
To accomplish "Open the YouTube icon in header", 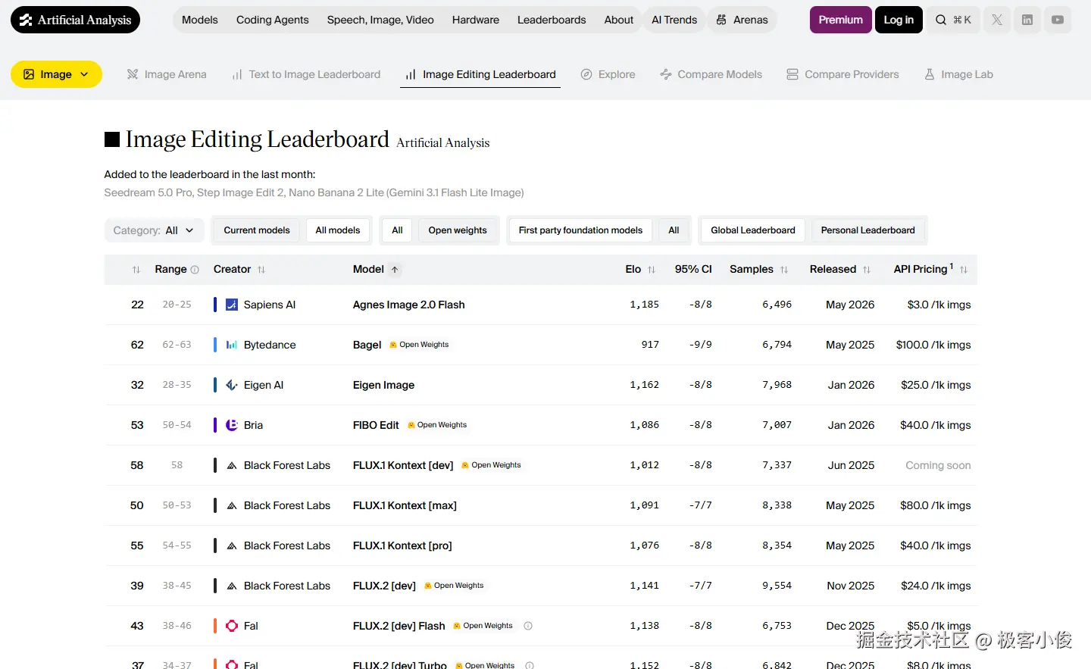I will tap(1058, 20).
